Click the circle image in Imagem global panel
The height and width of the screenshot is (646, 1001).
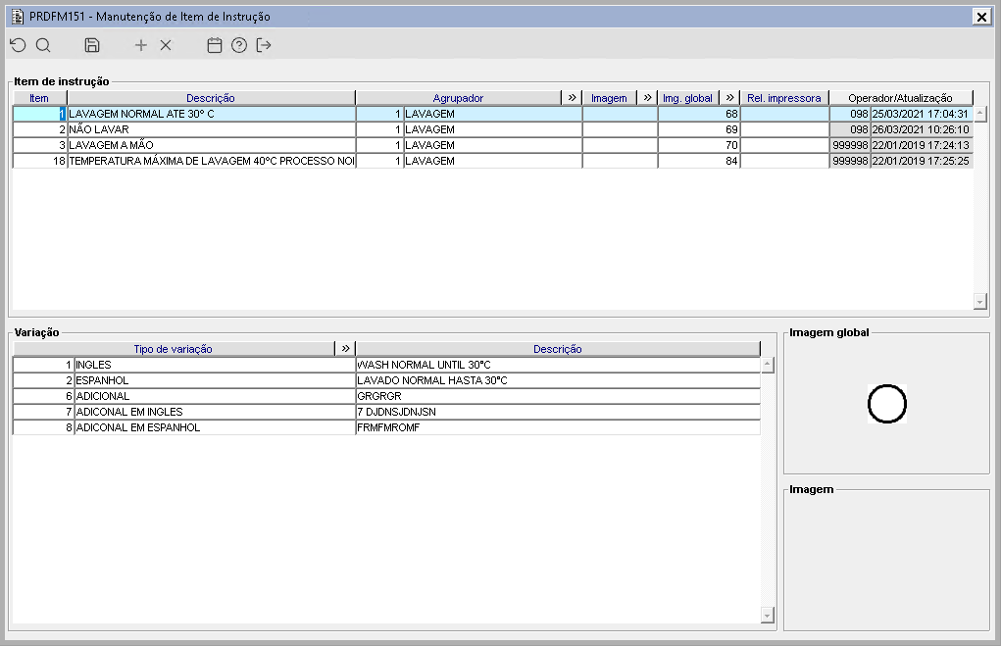pyautogui.click(x=886, y=404)
